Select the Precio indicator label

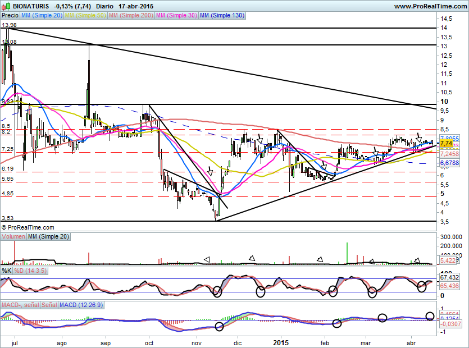click(x=10, y=15)
